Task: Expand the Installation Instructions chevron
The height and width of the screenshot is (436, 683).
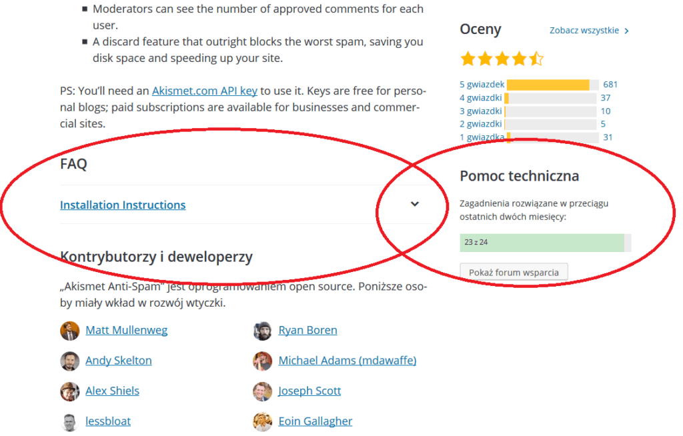Action: pyautogui.click(x=415, y=204)
